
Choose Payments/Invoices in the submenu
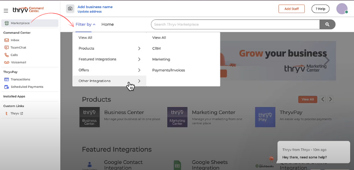[x=169, y=70]
